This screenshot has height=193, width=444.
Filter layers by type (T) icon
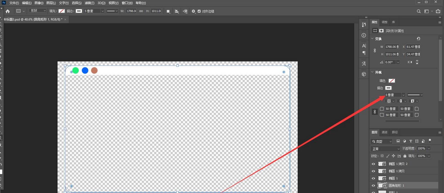pyautogui.click(x=411, y=141)
